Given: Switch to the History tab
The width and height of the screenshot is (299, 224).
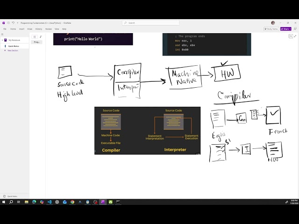Looking at the screenshot, I should coord(38,29).
